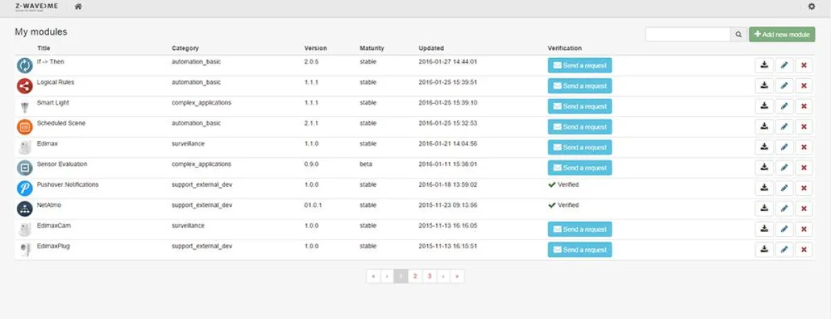Click the home icon in top bar
The height and width of the screenshot is (319, 831).
click(x=78, y=6)
